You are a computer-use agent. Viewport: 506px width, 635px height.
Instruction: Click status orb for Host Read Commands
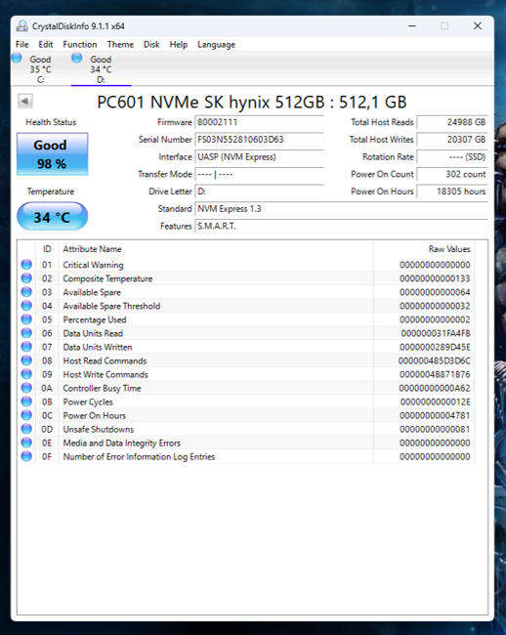[x=26, y=360]
